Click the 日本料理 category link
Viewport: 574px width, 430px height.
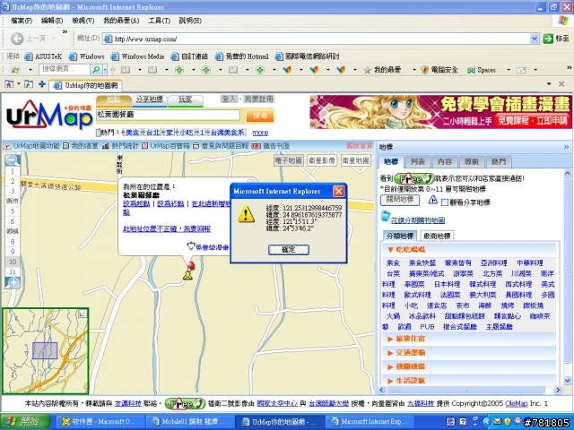pos(447,284)
